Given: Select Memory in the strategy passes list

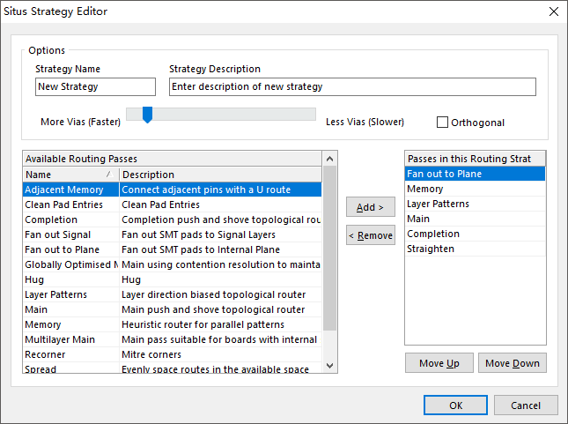Looking at the screenshot, I should (475, 189).
